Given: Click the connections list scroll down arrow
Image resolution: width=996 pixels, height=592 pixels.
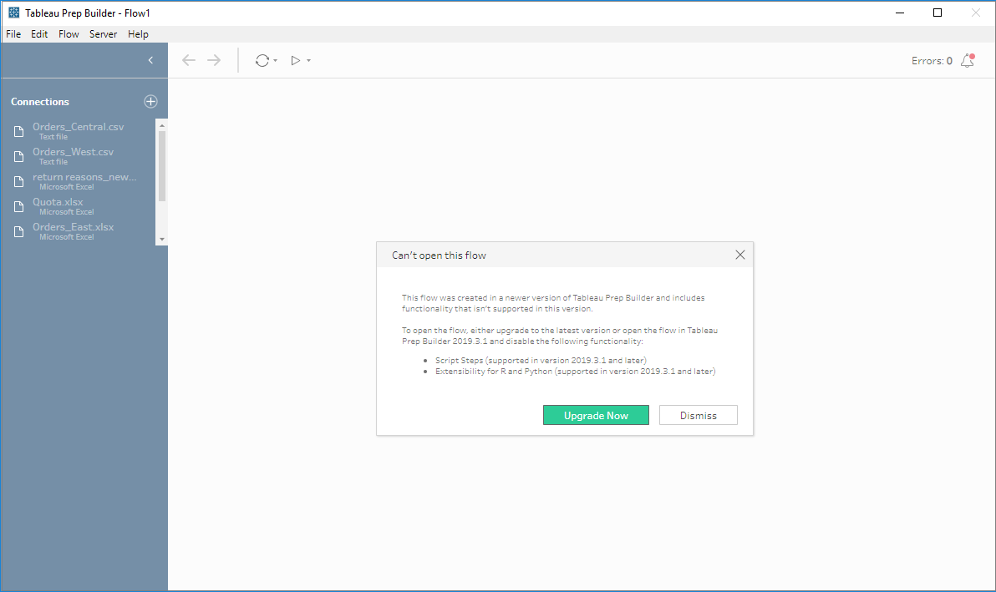Looking at the screenshot, I should (162, 239).
